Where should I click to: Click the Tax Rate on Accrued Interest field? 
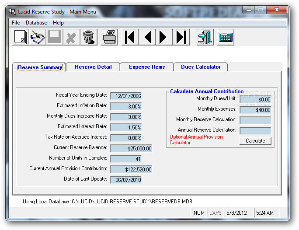[x=126, y=138]
